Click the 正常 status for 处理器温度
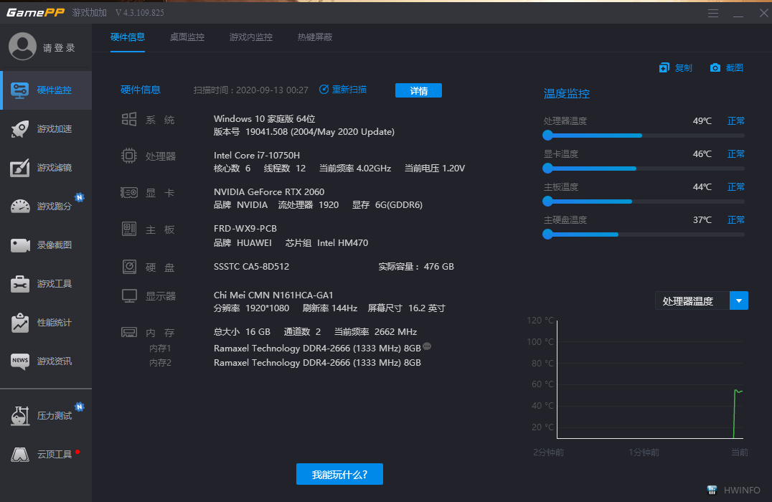The height and width of the screenshot is (502, 772). click(736, 121)
